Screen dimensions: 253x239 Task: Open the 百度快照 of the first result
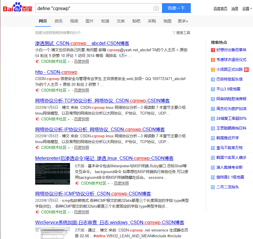pos(81,61)
